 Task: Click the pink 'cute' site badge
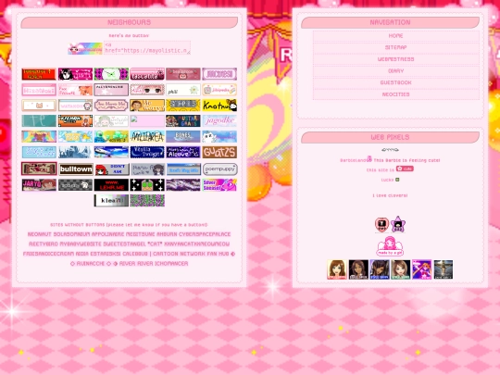[x=405, y=169]
